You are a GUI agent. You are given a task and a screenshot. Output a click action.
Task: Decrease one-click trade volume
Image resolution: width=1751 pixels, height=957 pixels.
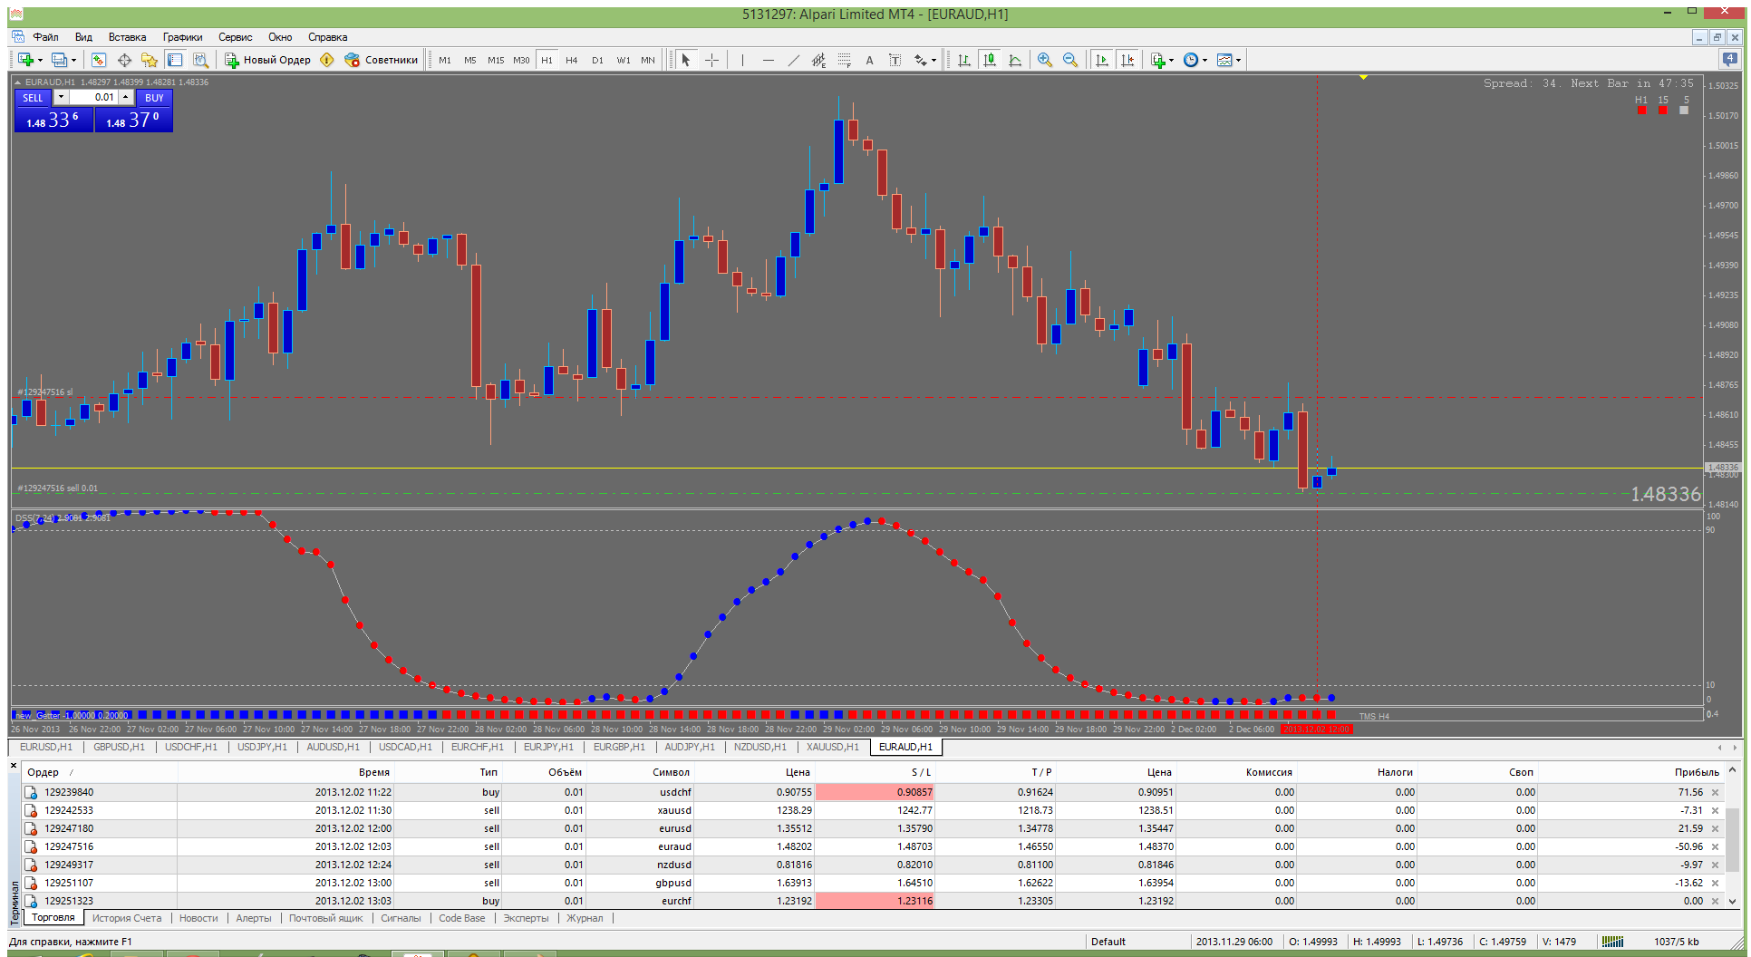pos(61,97)
